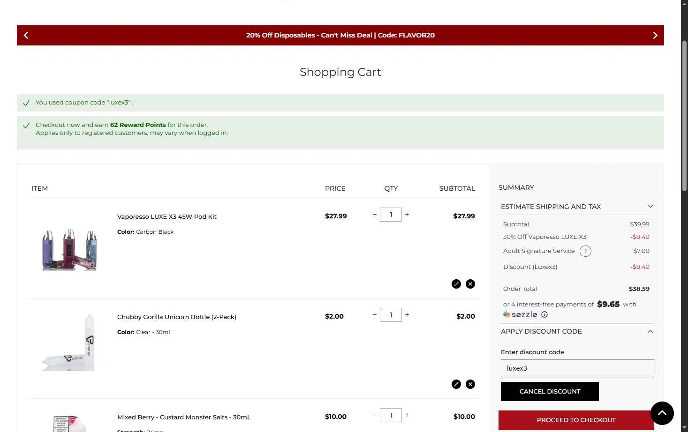688x432 pixels.
Task: Expand Estimate Shipping and Tax section
Action: coord(577,207)
